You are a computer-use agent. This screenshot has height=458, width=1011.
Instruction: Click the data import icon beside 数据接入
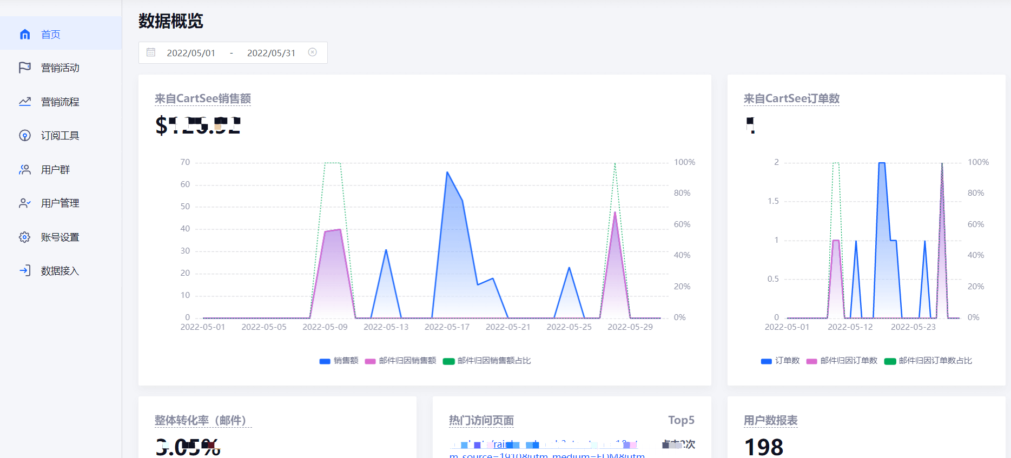tap(25, 270)
